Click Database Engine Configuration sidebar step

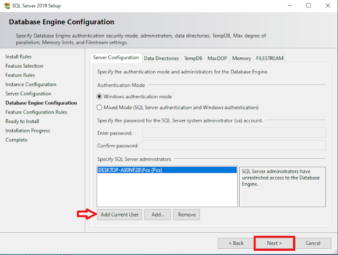41,103
